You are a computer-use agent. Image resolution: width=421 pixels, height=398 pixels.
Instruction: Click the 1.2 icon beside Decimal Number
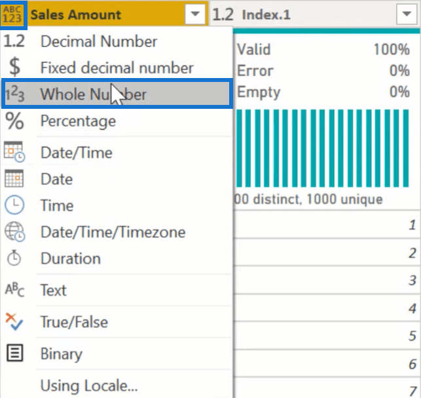pos(14,41)
